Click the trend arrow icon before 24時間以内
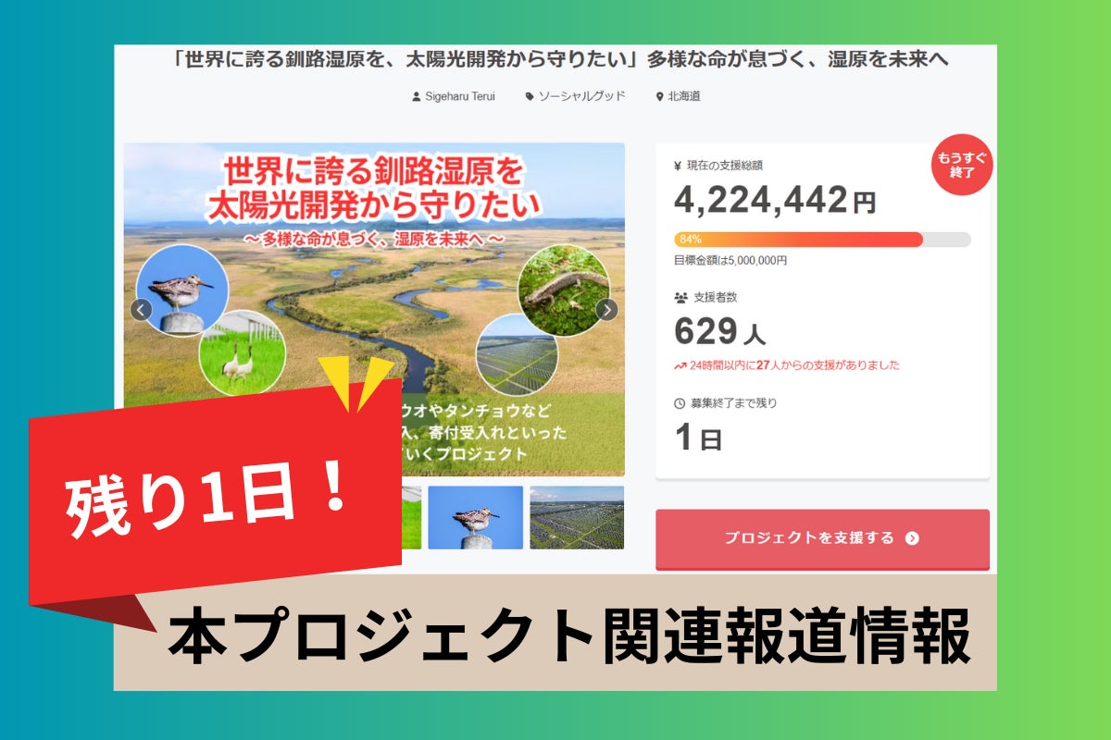The image size is (1111, 740). tap(680, 365)
